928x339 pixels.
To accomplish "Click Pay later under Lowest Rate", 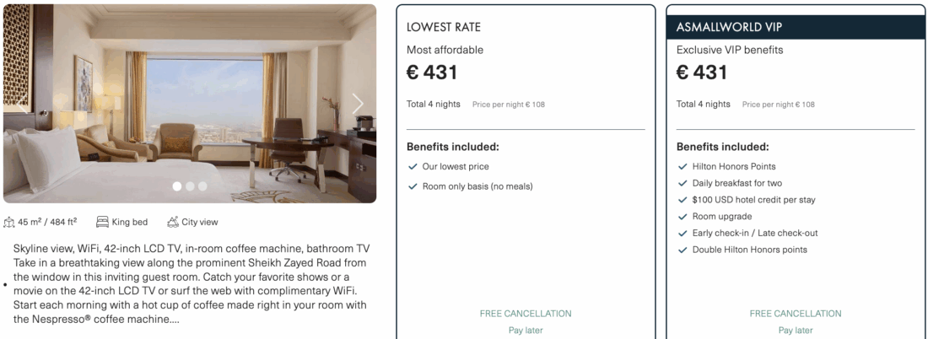I will click(526, 331).
